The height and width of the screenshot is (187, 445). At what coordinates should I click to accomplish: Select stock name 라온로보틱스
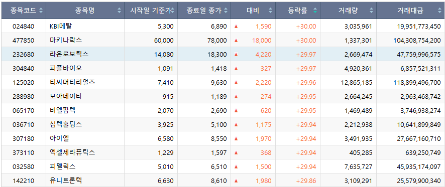(x=69, y=55)
